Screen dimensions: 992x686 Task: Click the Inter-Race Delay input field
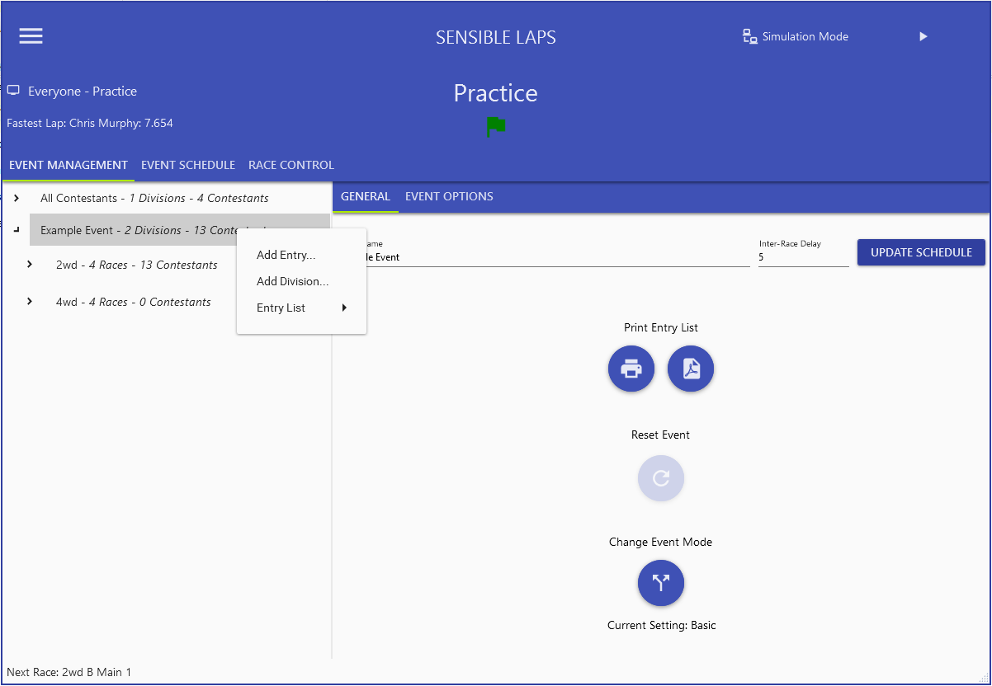802,257
